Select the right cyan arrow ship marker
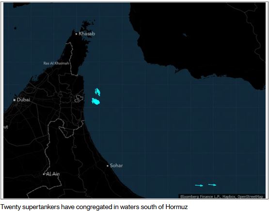 212,185
